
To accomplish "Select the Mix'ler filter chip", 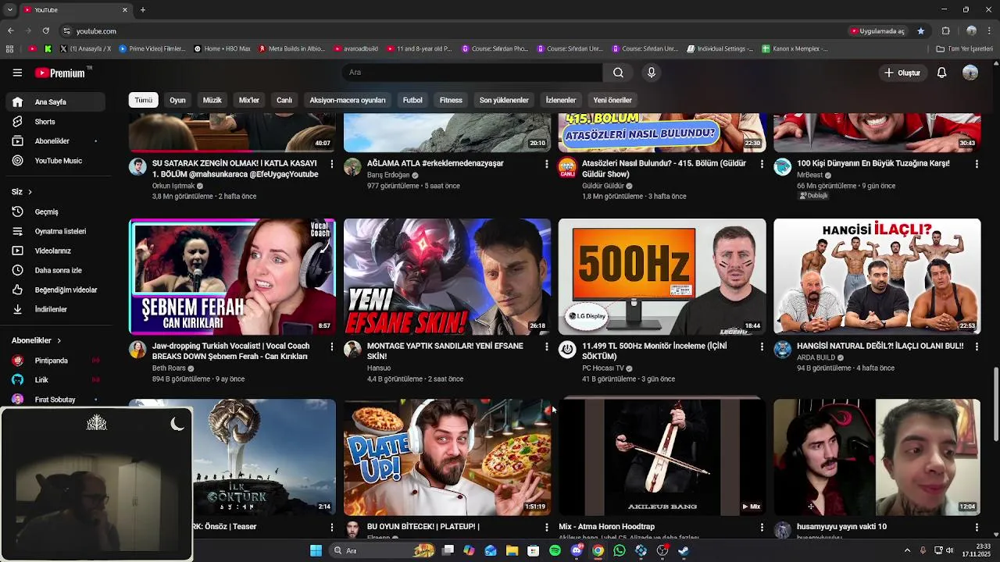I will tap(249, 100).
